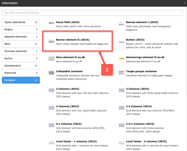Select the Collapsible container icon
Image resolution: width=187 pixels, height=151 pixels.
coord(51,72)
